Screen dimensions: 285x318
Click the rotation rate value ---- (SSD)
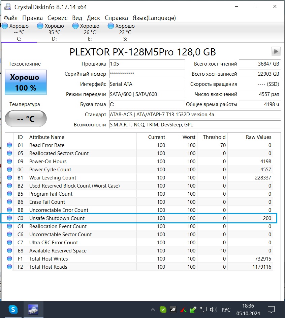point(260,84)
